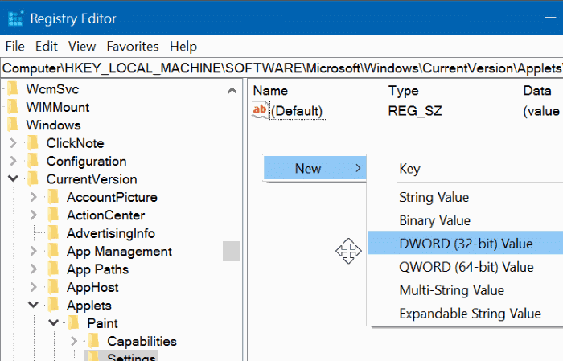Click the Capabilities folder icon
Screen dimensions: 563x361
coord(94,341)
